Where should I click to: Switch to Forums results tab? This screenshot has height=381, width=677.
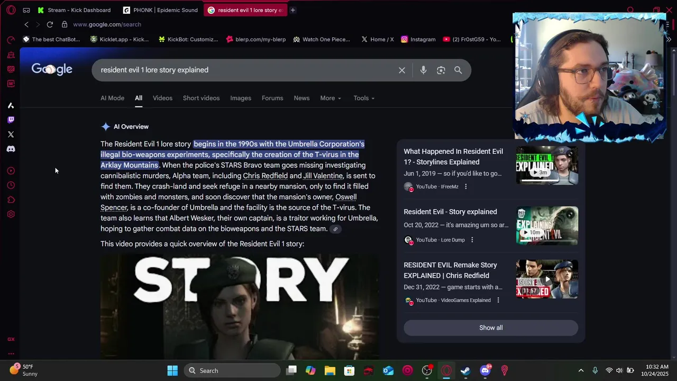(272, 98)
